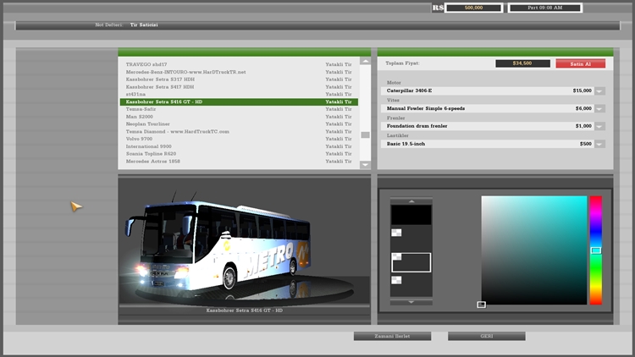Open the Vites transmission dropdown

[599, 109]
